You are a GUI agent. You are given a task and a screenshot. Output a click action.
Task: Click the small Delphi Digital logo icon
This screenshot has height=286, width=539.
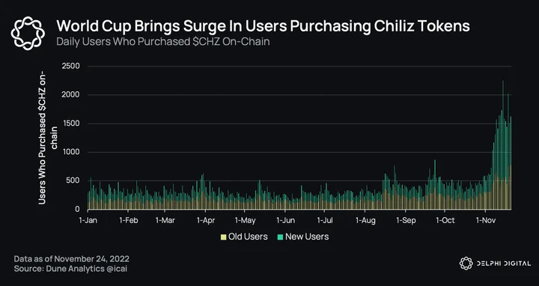pos(466,264)
